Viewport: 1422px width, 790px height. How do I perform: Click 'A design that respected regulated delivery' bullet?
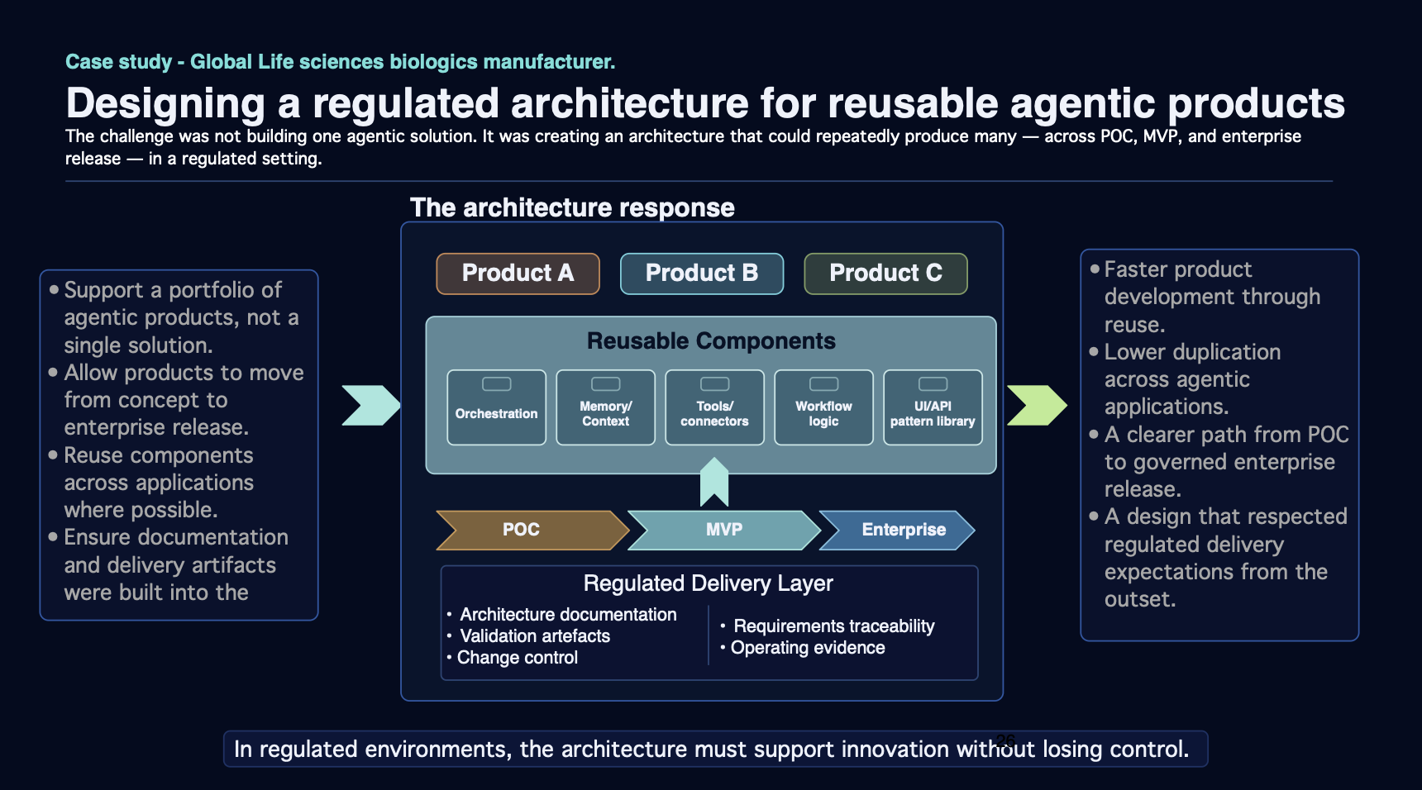pyautogui.click(x=1219, y=558)
